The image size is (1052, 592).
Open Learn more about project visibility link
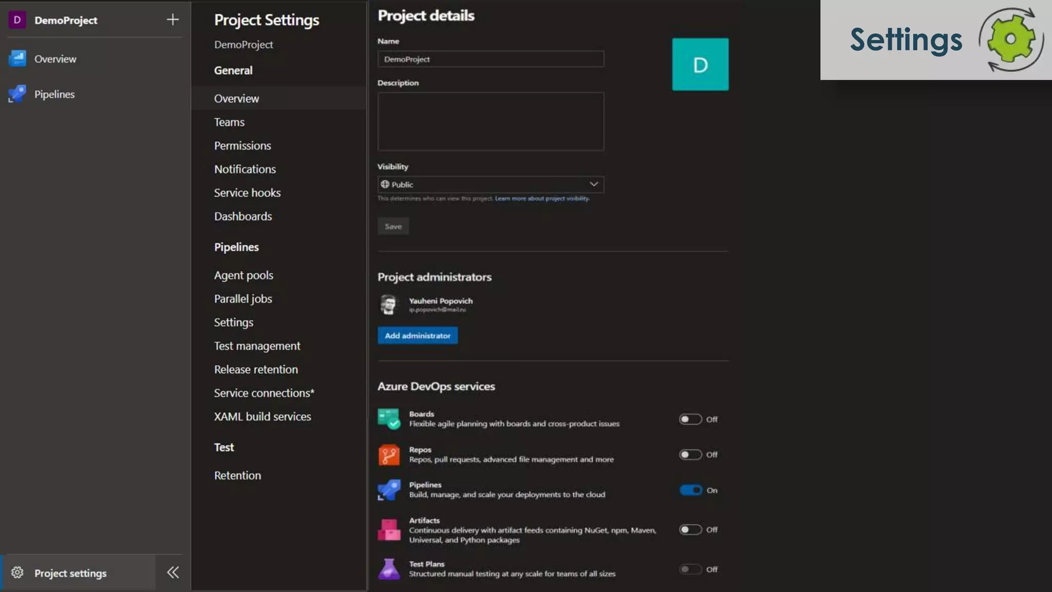click(x=542, y=198)
